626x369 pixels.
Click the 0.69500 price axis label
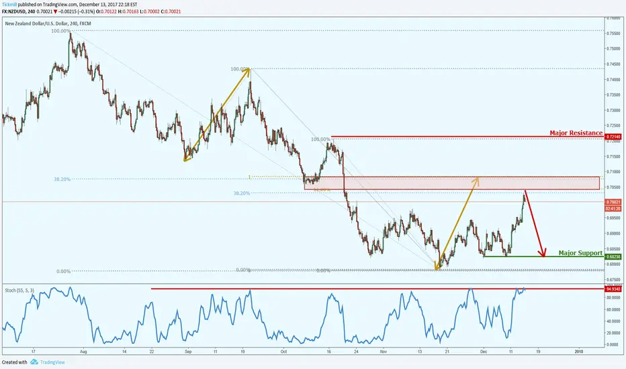pyautogui.click(x=613, y=218)
